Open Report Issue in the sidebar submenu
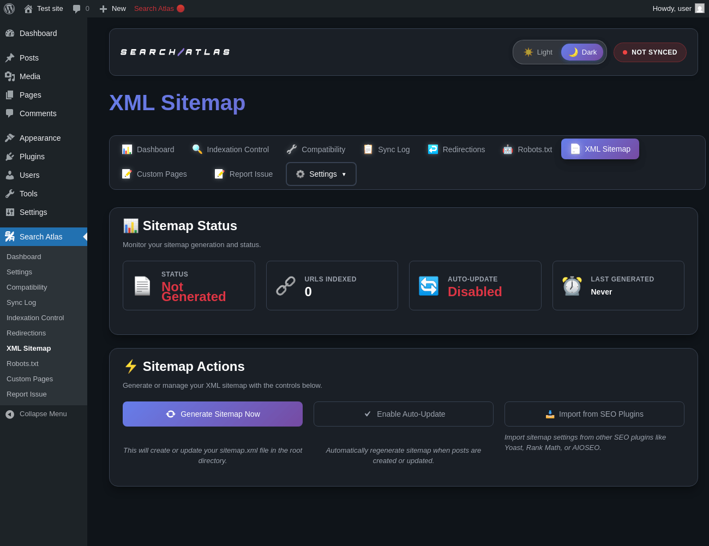The height and width of the screenshot is (546, 709). pyautogui.click(x=44, y=394)
